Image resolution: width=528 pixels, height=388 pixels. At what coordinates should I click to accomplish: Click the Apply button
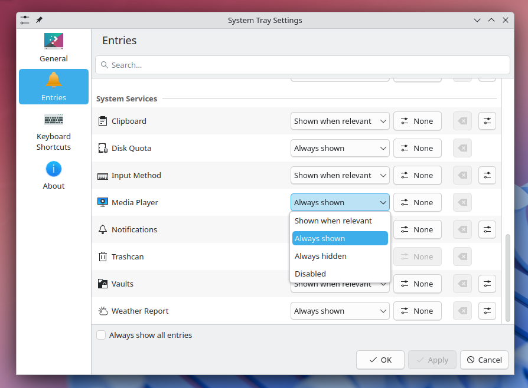(x=432, y=360)
